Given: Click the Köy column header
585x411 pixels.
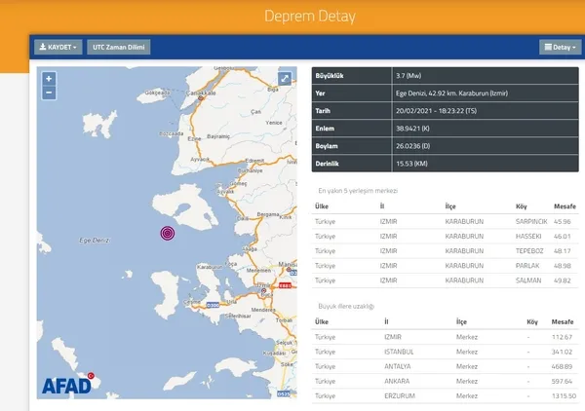Looking at the screenshot, I should (524, 206).
